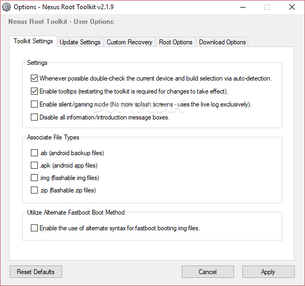
Task: Click the Reset Defaults button
Action: [36, 271]
